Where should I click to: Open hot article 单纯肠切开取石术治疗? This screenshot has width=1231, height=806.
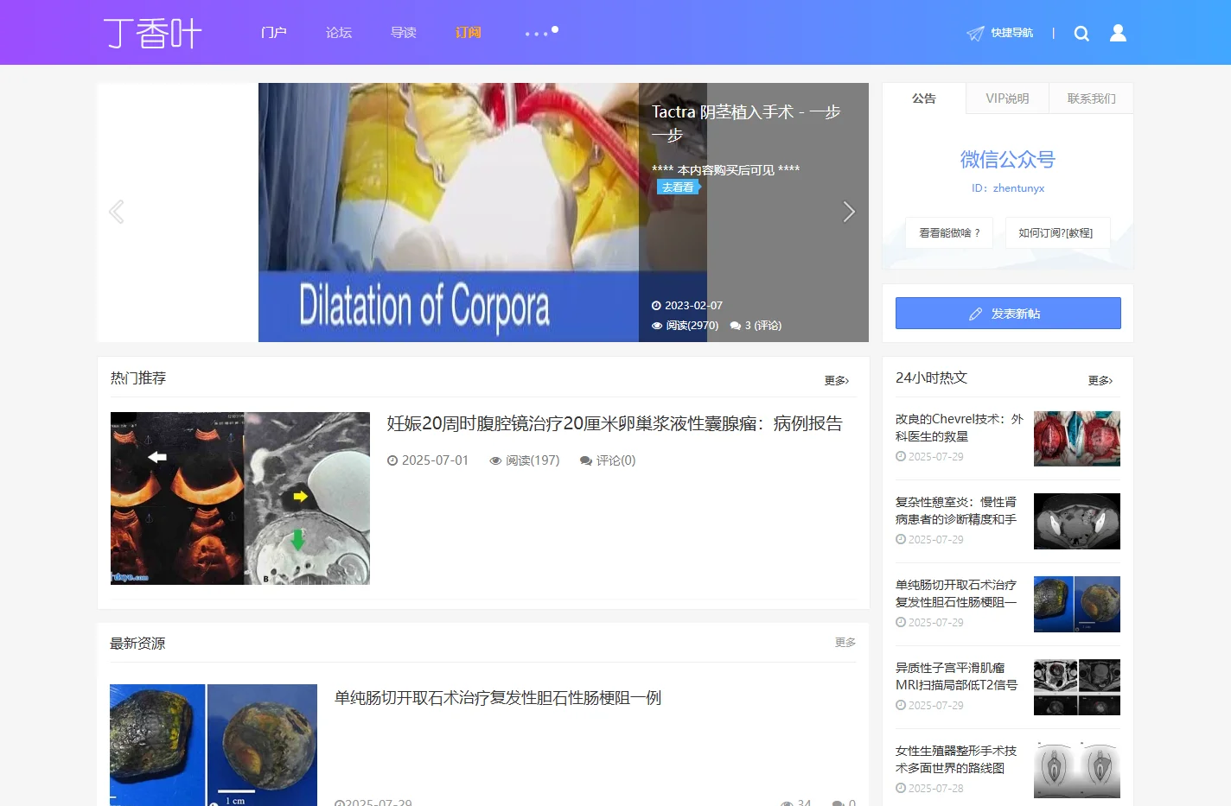click(956, 593)
